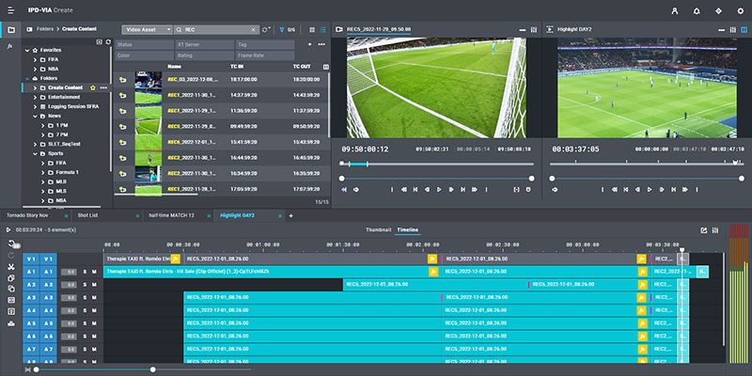The height and width of the screenshot is (376, 752).
Task: Collapse the Favorites tree section
Action: coord(27,50)
